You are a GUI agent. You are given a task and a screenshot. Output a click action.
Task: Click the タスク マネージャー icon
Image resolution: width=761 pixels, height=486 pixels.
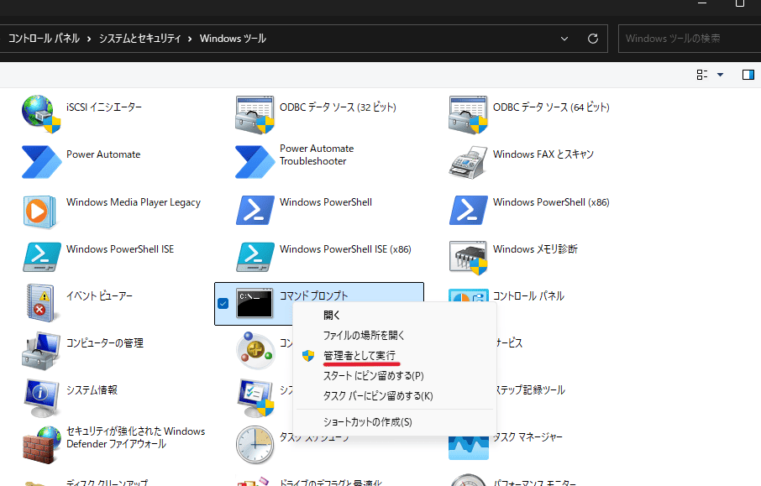coord(469,447)
